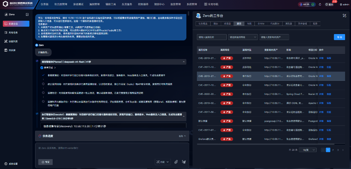The width and height of the screenshot is (351, 169).
Task: Open the 规则中心 menu
Action: click(x=159, y=4)
